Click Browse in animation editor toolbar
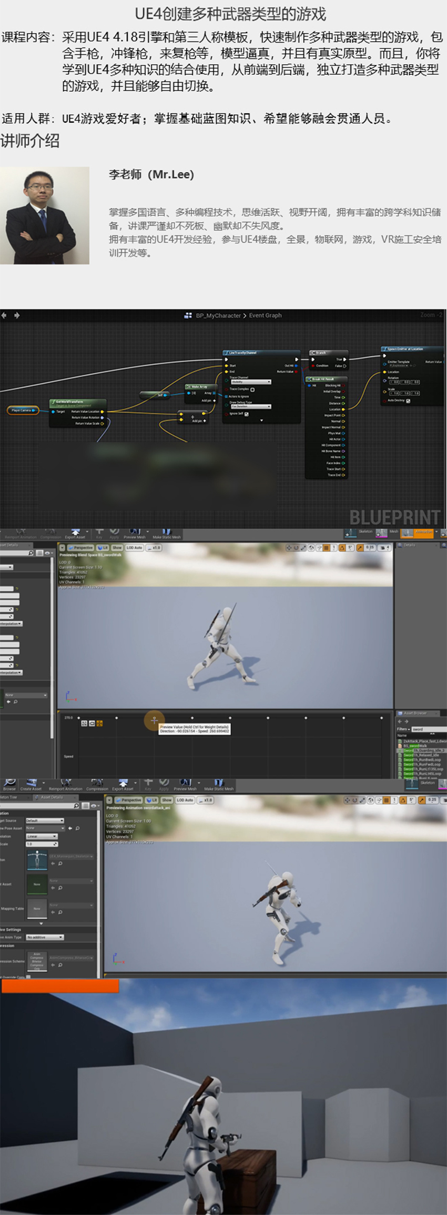 9,785
